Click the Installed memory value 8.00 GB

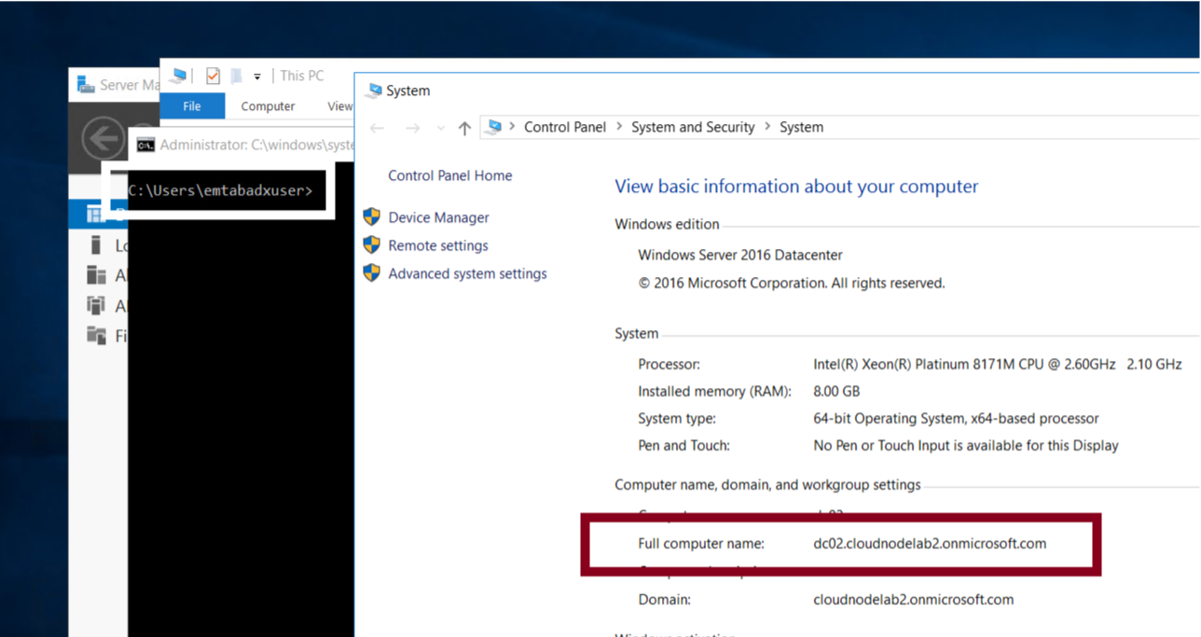tap(836, 391)
